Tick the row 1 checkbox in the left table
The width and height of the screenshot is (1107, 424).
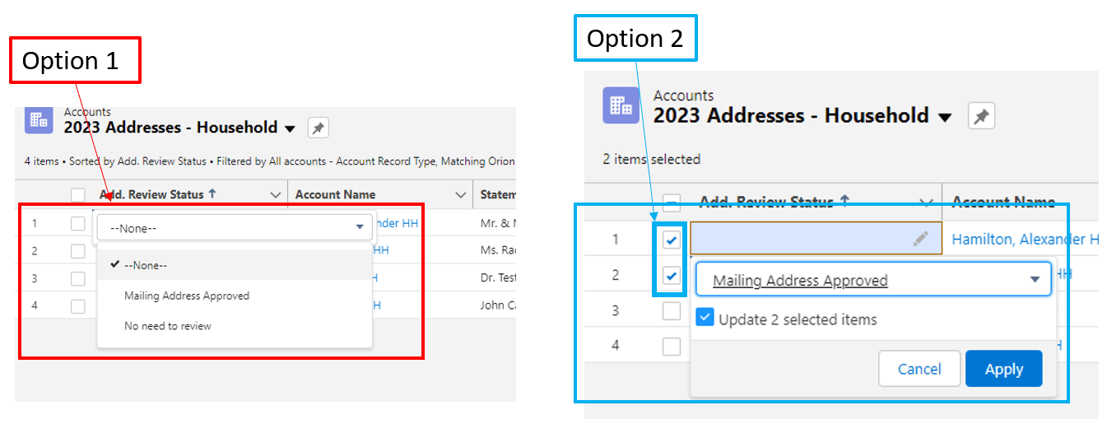(x=78, y=223)
